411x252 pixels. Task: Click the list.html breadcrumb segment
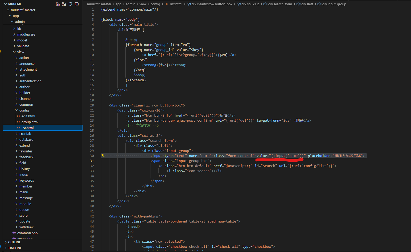176,4
